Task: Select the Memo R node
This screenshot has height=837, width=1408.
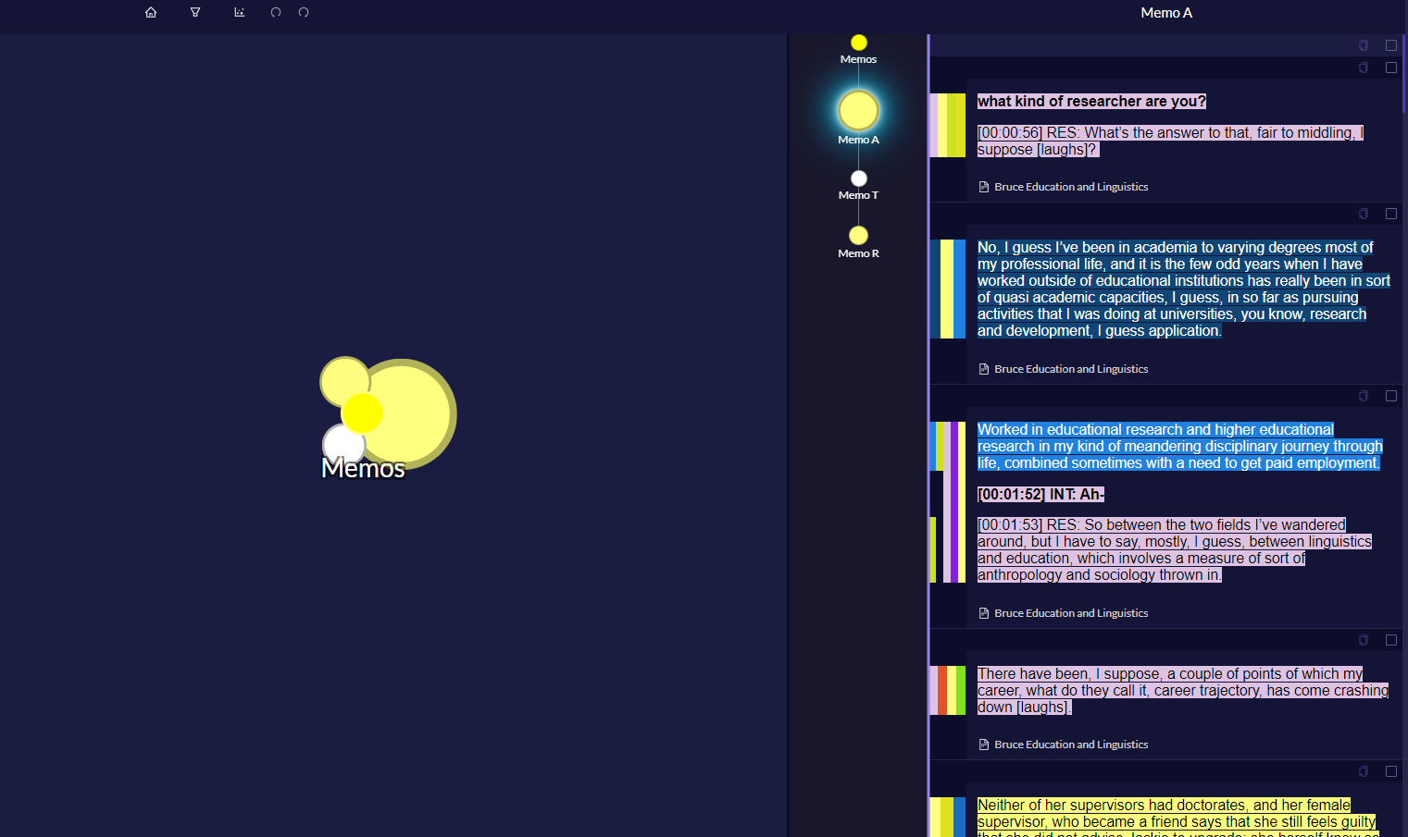Action: [859, 236]
